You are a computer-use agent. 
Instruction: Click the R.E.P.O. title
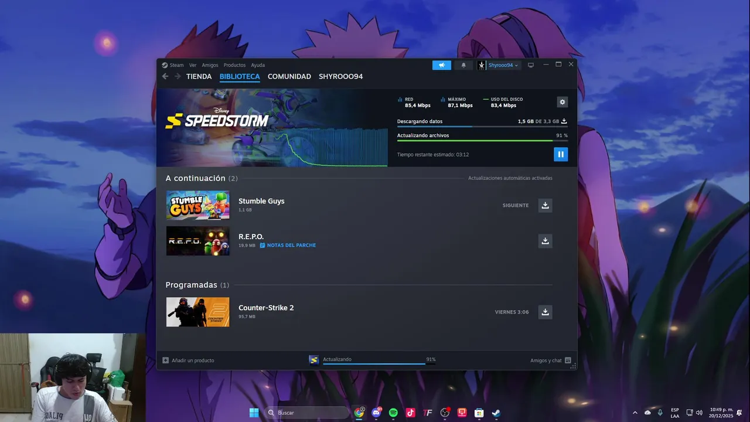251,237
